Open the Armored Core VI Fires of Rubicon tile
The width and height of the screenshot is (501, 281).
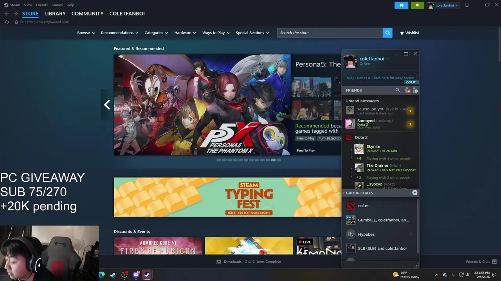pyautogui.click(x=158, y=246)
